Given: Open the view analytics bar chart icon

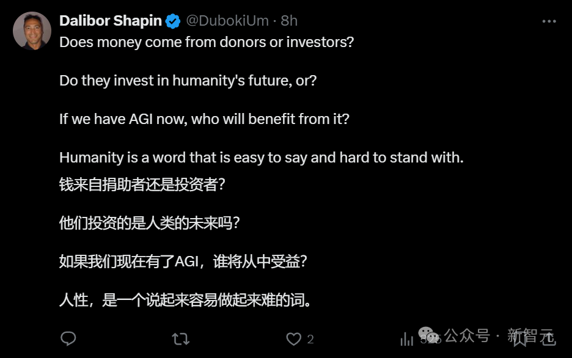Looking at the screenshot, I should pyautogui.click(x=406, y=338).
